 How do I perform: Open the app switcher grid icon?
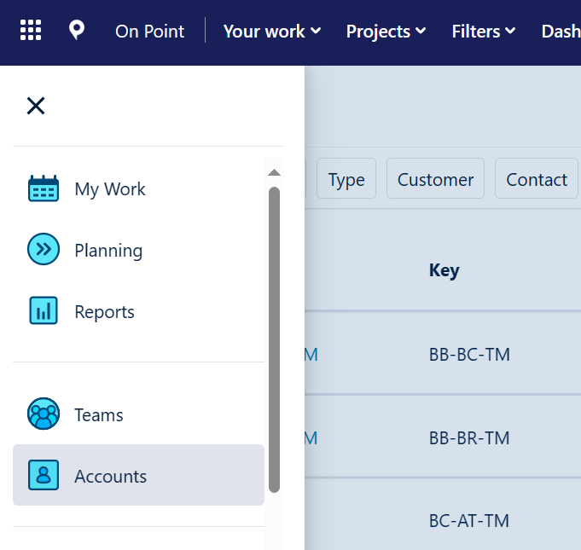click(31, 32)
